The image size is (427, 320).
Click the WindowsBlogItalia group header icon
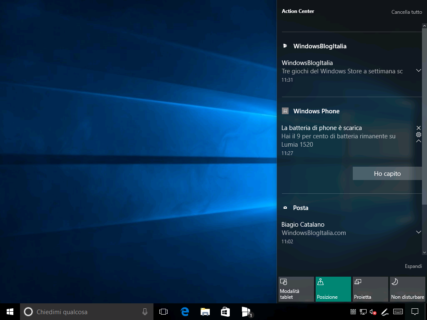tap(285, 46)
